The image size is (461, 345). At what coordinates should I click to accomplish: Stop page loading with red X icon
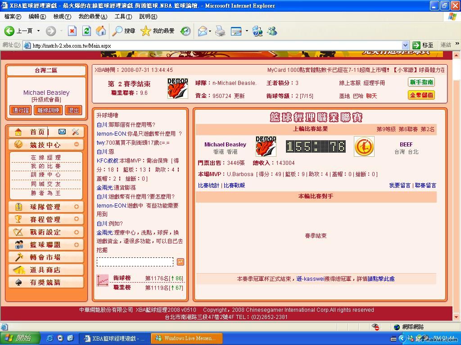(72, 31)
